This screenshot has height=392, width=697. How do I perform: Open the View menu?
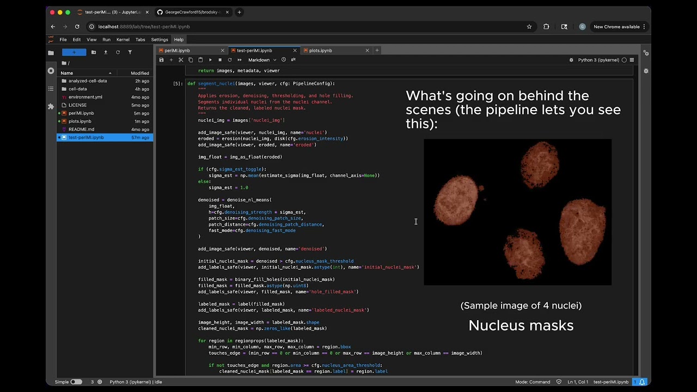(x=91, y=39)
